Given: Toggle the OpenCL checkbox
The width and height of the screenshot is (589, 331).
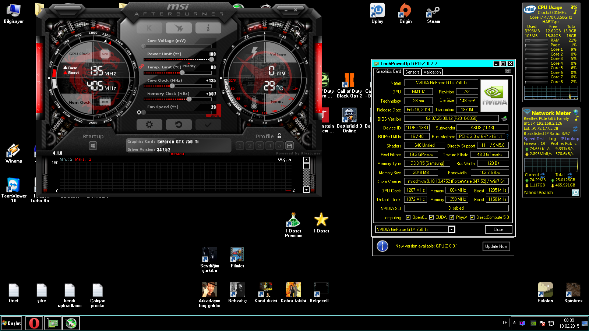Looking at the screenshot, I should click(408, 217).
